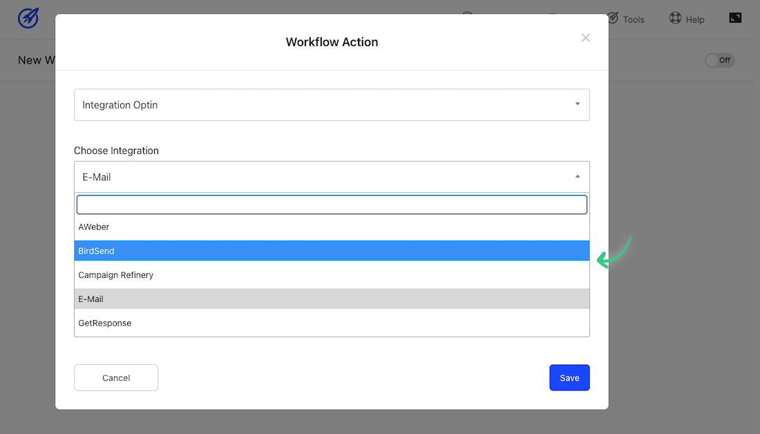760x434 pixels.
Task: Click the fullscreen expand icon
Action: click(735, 18)
